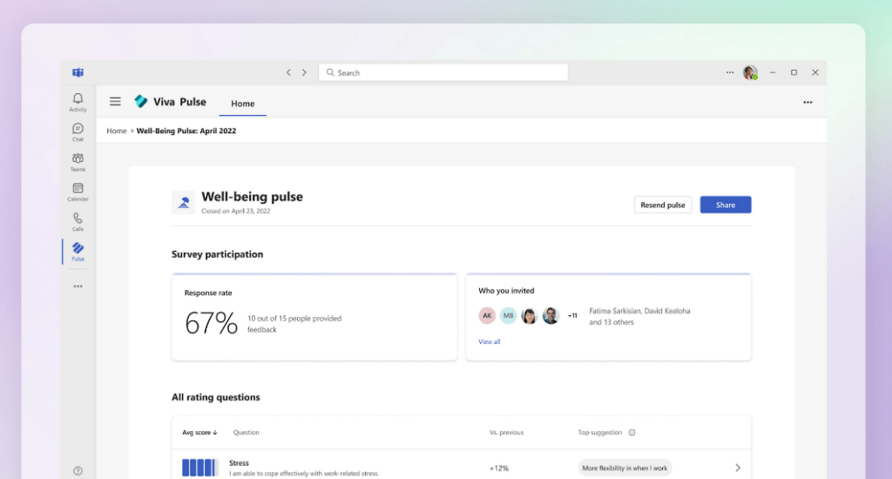
Task: Close the Teams window
Action: pos(815,72)
